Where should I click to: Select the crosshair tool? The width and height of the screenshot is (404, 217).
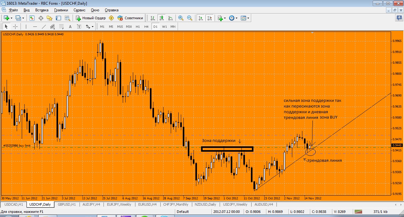[x=15, y=27]
